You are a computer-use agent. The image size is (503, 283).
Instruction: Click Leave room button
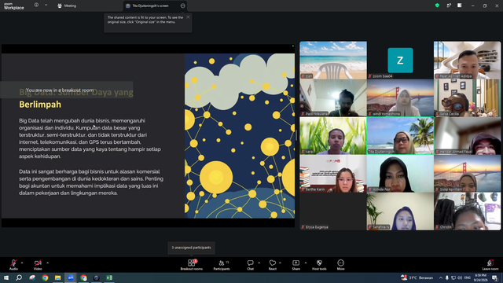[x=490, y=265]
